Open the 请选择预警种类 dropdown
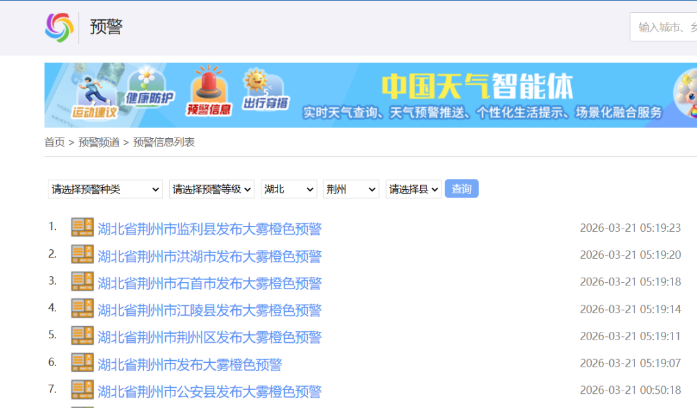The width and height of the screenshot is (697, 408). click(103, 189)
